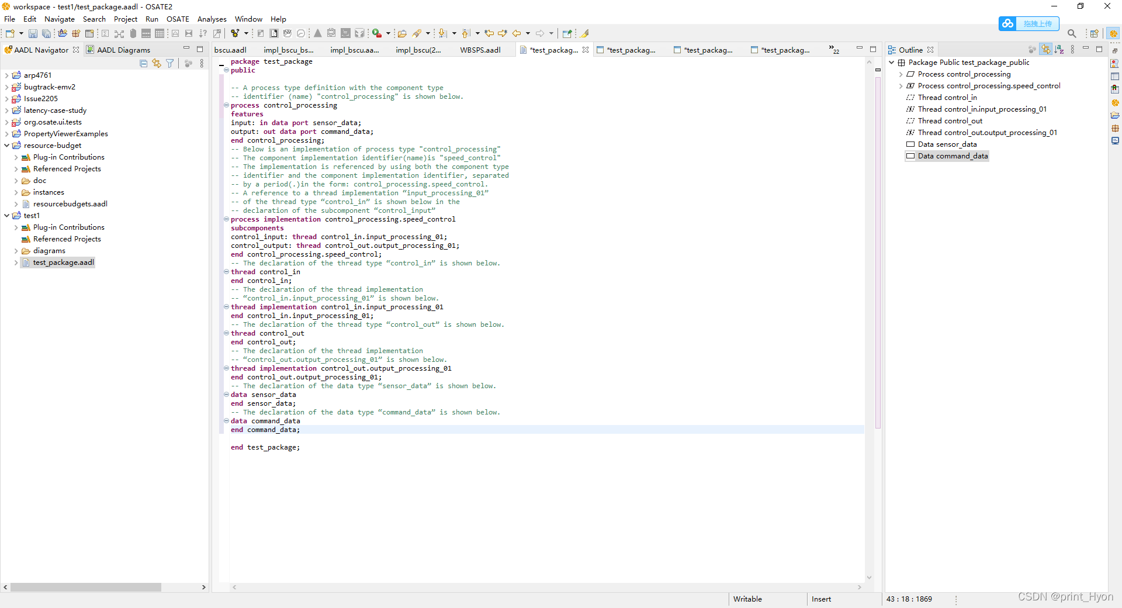
Task: Open the File menu
Action: 10,19
